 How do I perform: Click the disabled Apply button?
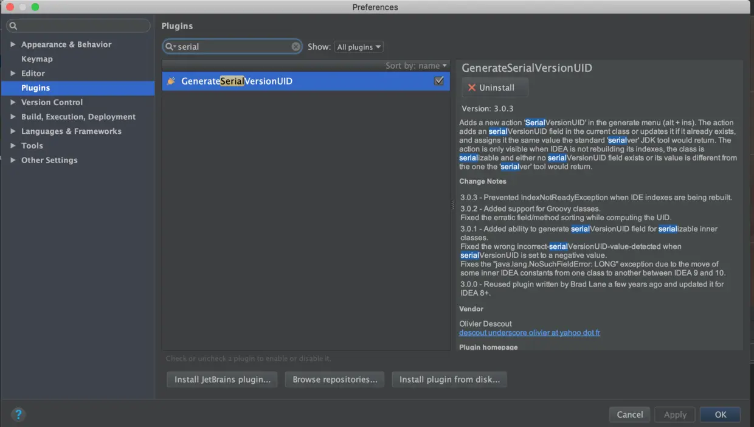pyautogui.click(x=675, y=415)
